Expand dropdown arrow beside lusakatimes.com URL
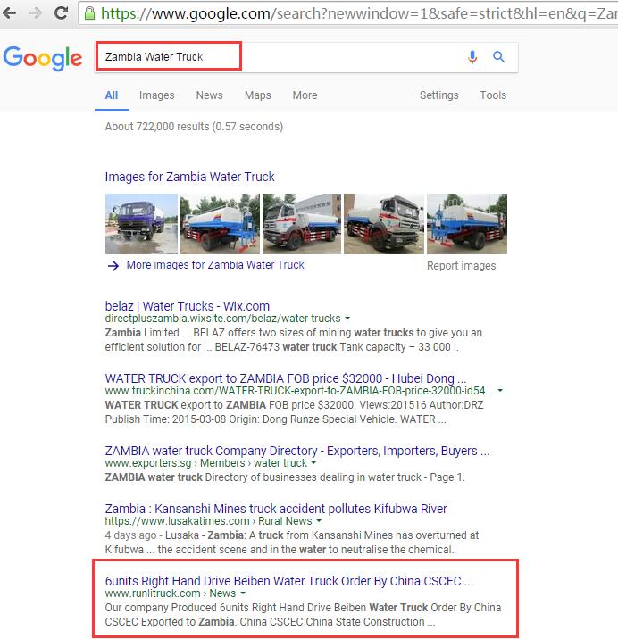618x639 pixels. 319,521
